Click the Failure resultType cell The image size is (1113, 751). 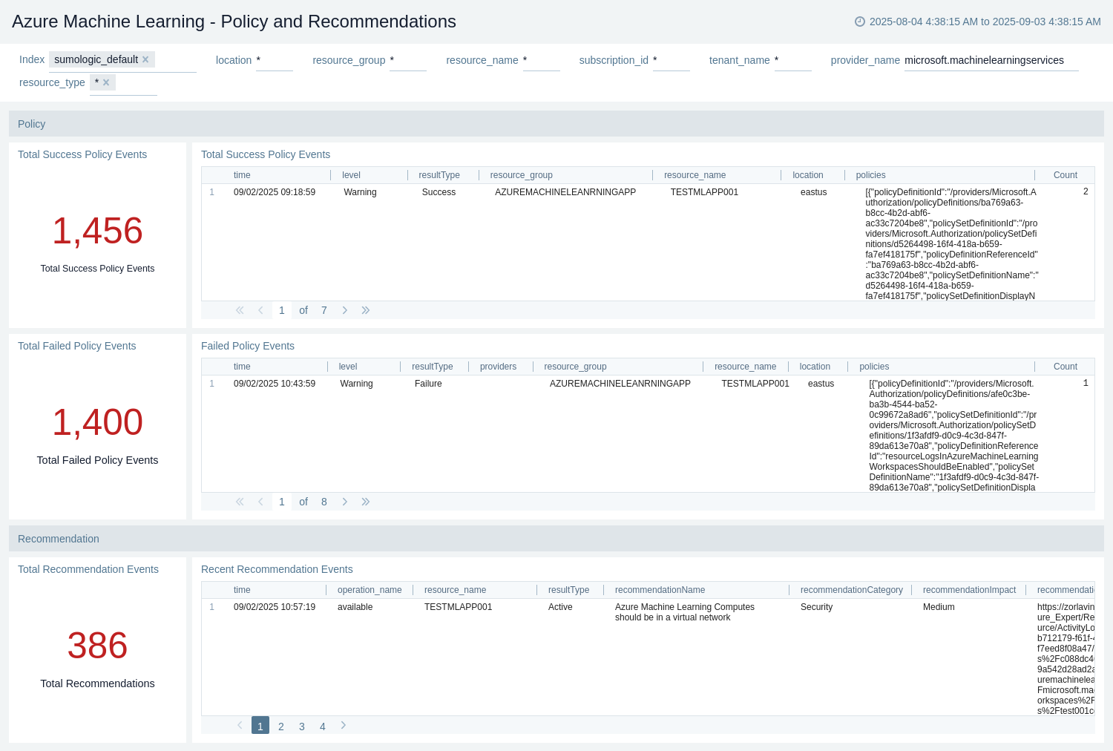click(428, 384)
